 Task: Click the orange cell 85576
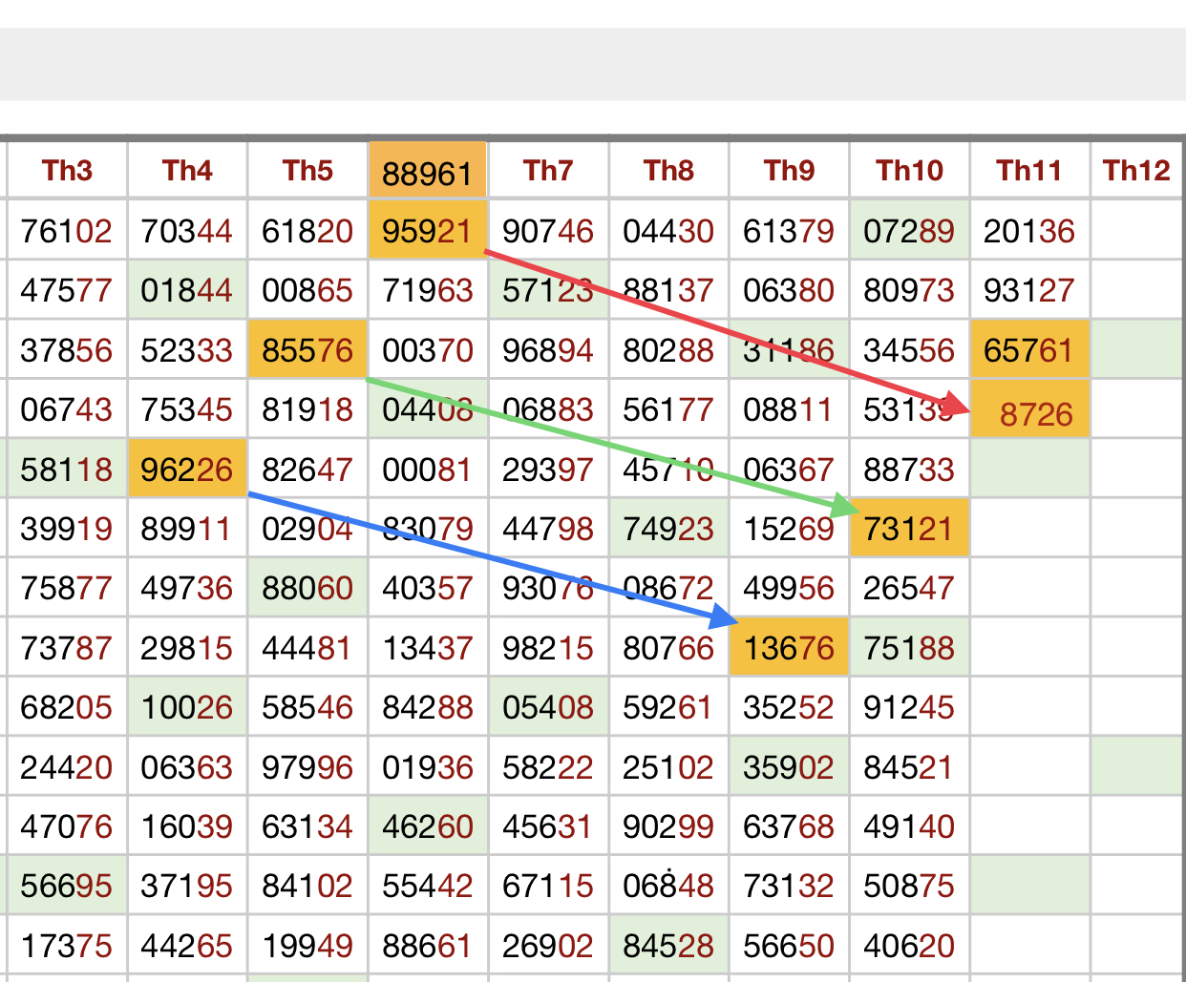[x=307, y=350]
